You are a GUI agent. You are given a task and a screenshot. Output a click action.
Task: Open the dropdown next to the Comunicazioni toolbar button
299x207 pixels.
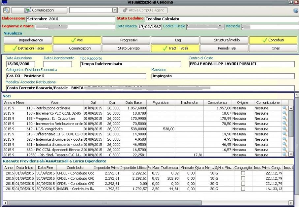click(x=114, y=10)
